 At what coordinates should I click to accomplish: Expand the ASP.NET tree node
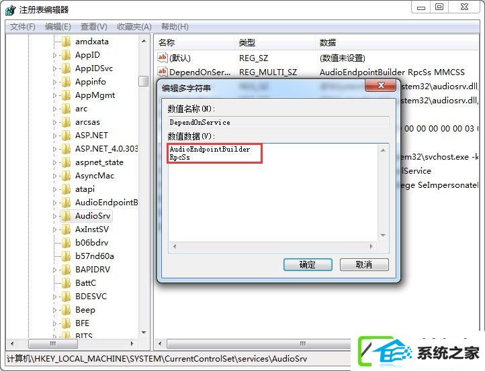tap(55, 136)
